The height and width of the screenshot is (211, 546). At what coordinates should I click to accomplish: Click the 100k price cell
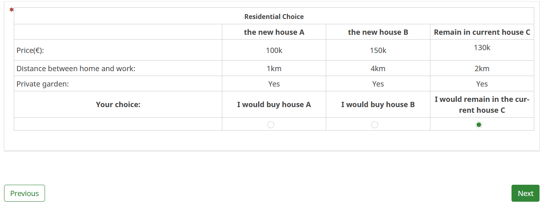pos(274,51)
